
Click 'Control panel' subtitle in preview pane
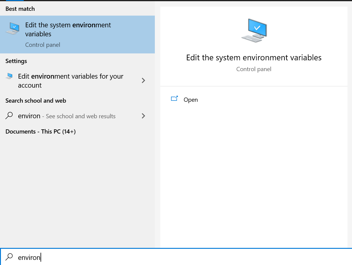tap(254, 69)
